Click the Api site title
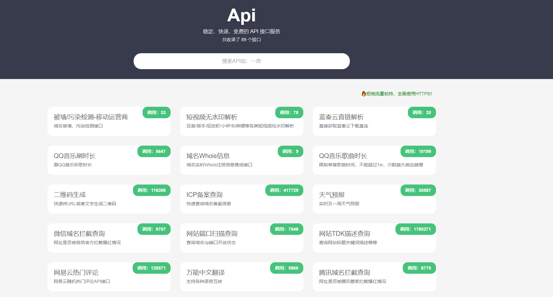 (x=241, y=15)
